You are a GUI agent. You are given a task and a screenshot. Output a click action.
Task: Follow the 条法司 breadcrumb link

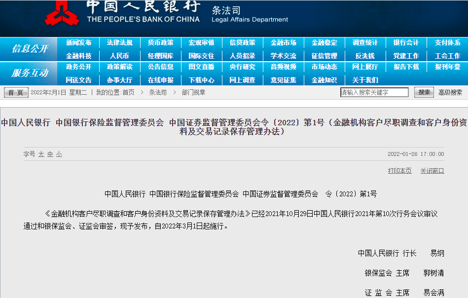(x=158, y=93)
